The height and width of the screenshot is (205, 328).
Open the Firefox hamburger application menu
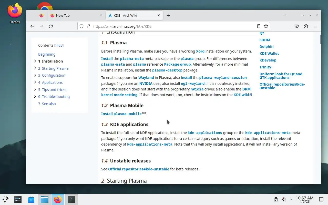tap(315, 26)
